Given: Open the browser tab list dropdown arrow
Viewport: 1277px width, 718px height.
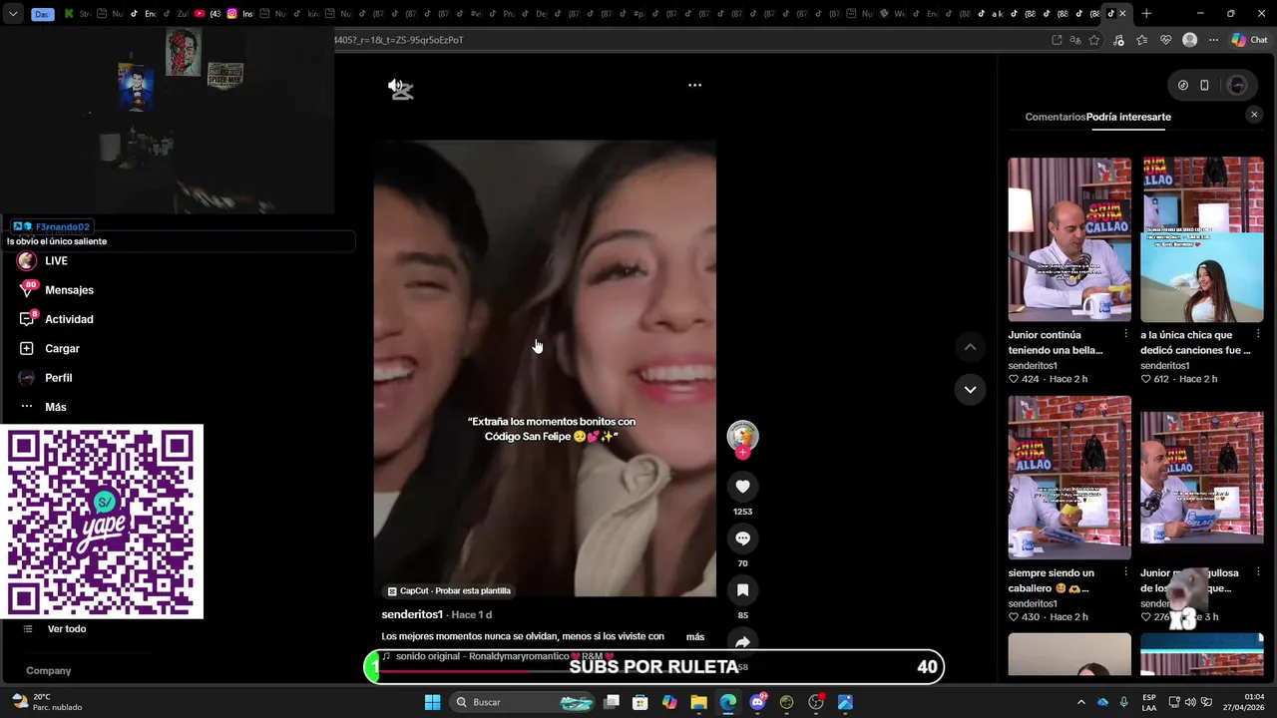Looking at the screenshot, I should 13,14.
